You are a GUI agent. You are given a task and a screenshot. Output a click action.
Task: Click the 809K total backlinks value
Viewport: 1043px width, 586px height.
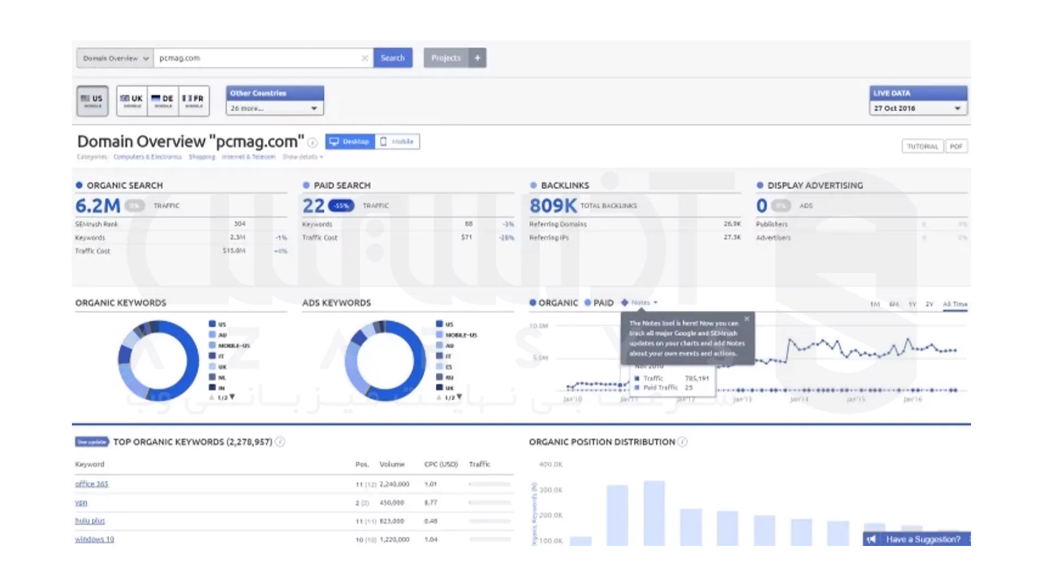[x=553, y=206]
